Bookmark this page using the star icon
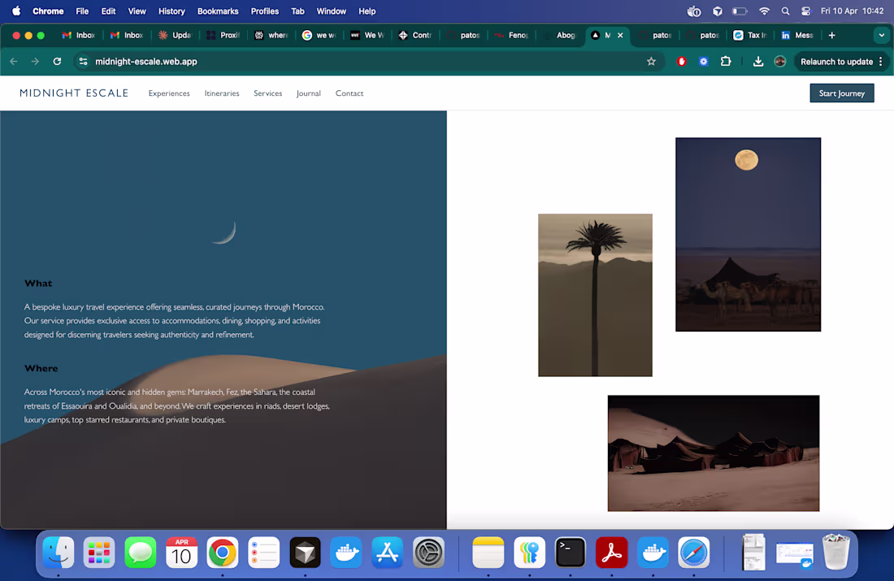This screenshot has width=894, height=581. click(x=651, y=61)
